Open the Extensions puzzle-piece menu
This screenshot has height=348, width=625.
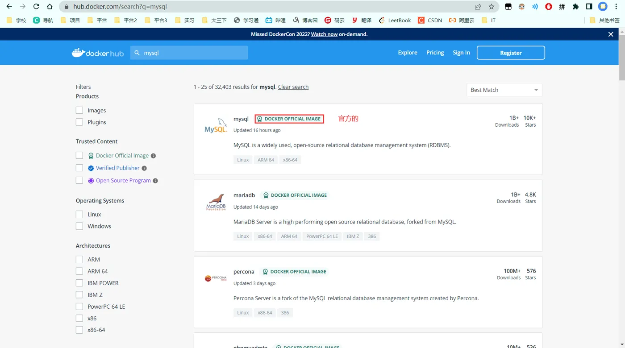575,7
